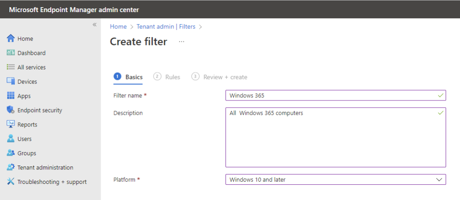Navigate to Devices in sidebar
The width and height of the screenshot is (460, 200).
tap(27, 82)
